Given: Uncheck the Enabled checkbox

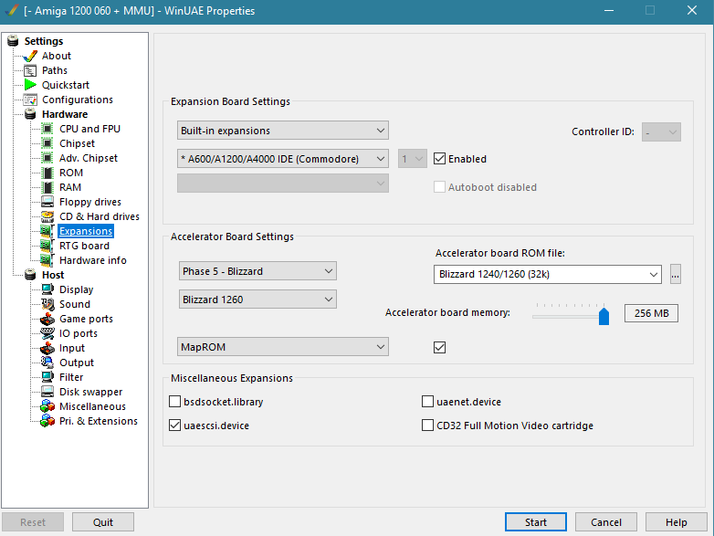Looking at the screenshot, I should tap(439, 159).
